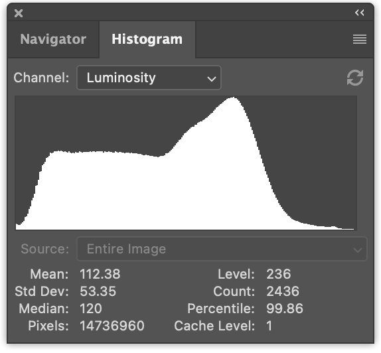This screenshot has width=381, height=353.
Task: Refresh histogram with uncached refresh icon
Action: coord(355,78)
